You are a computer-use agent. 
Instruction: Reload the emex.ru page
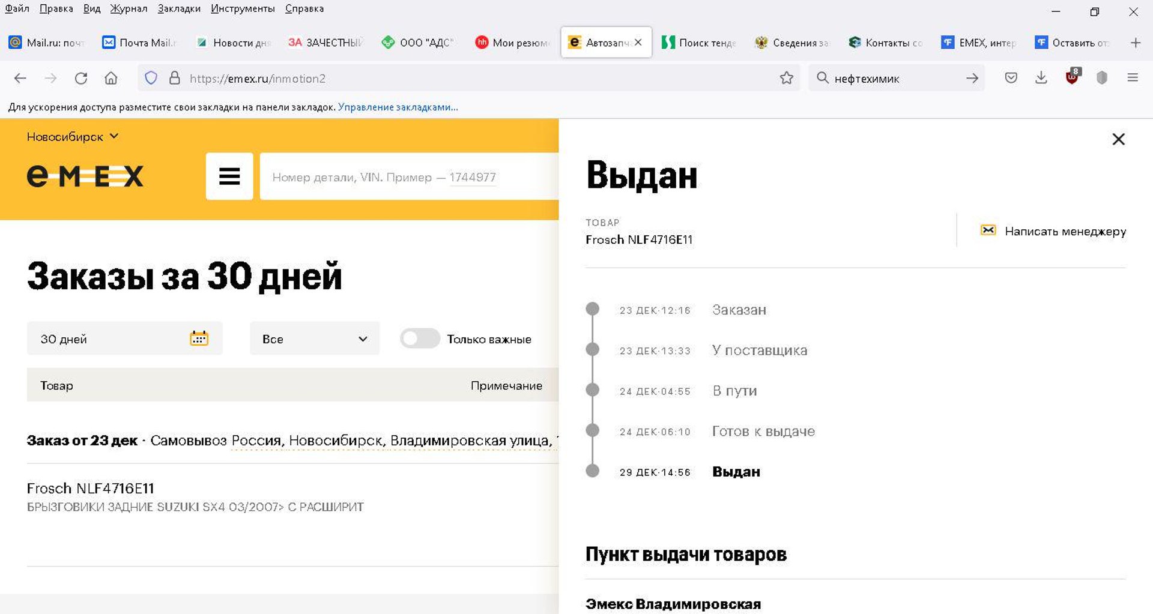(x=81, y=78)
